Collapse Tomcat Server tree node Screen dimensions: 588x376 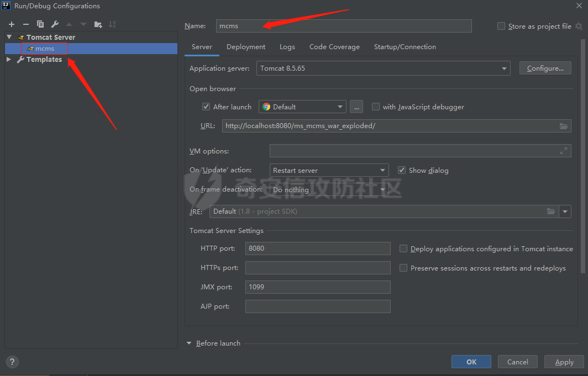click(x=9, y=37)
